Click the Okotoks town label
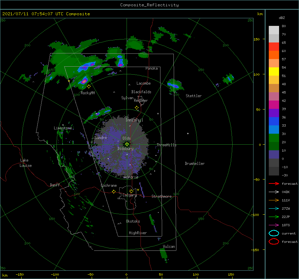 click(133, 221)
